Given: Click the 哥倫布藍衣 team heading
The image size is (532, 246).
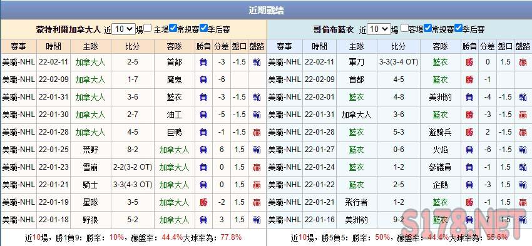Looking at the screenshot, I should pyautogui.click(x=334, y=29).
